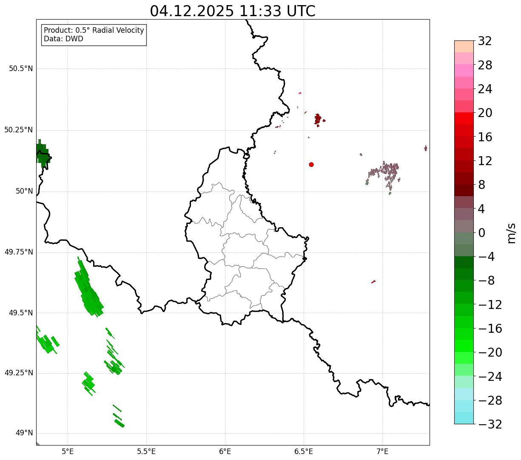Click the colorbar 'm/s' unit label
Image resolution: width=521 pixels, height=460 pixels.
[511, 233]
